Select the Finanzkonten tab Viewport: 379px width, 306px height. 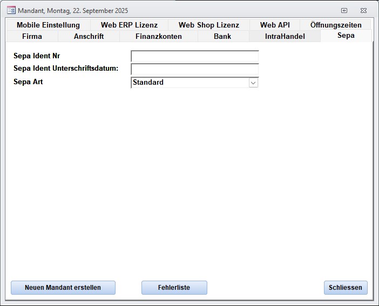pyautogui.click(x=158, y=36)
